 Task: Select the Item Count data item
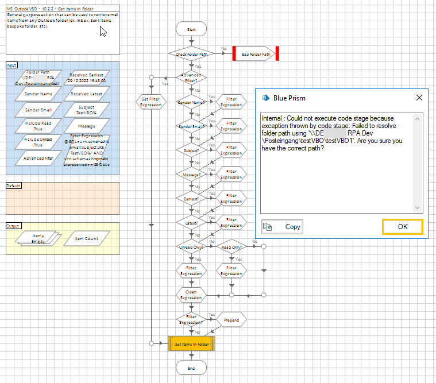pyautogui.click(x=87, y=238)
